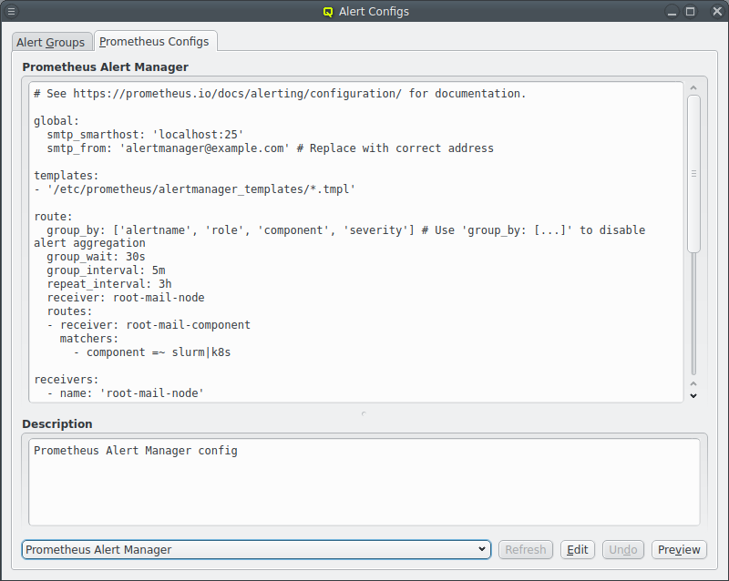Click the config scrollbar up arrow at top

pos(693,87)
